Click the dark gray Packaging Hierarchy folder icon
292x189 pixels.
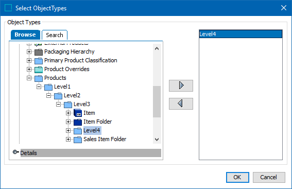39,52
